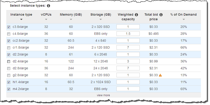Click Total bid price info icon
The image size is (210, 105).
point(161,15)
